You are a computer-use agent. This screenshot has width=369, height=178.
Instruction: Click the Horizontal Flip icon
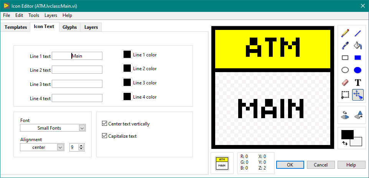tap(345, 115)
